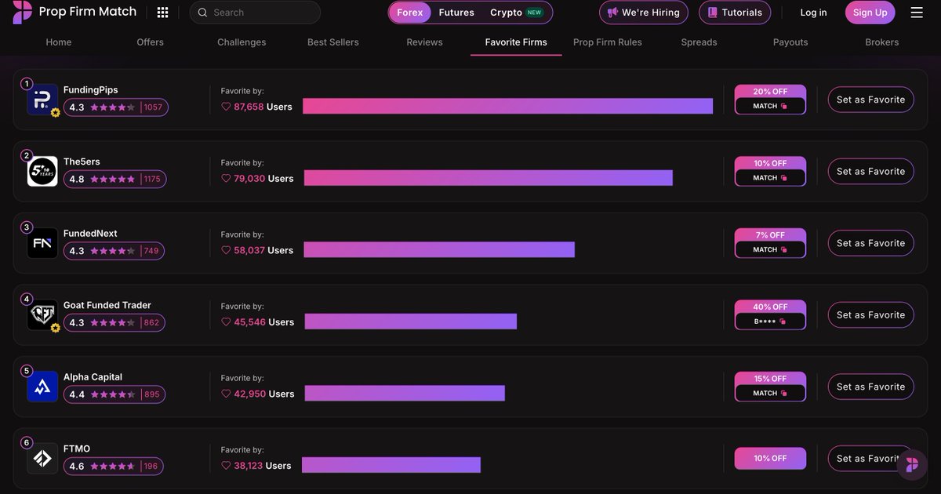
Task: Click the FundingPips firm logo
Action: 42,100
